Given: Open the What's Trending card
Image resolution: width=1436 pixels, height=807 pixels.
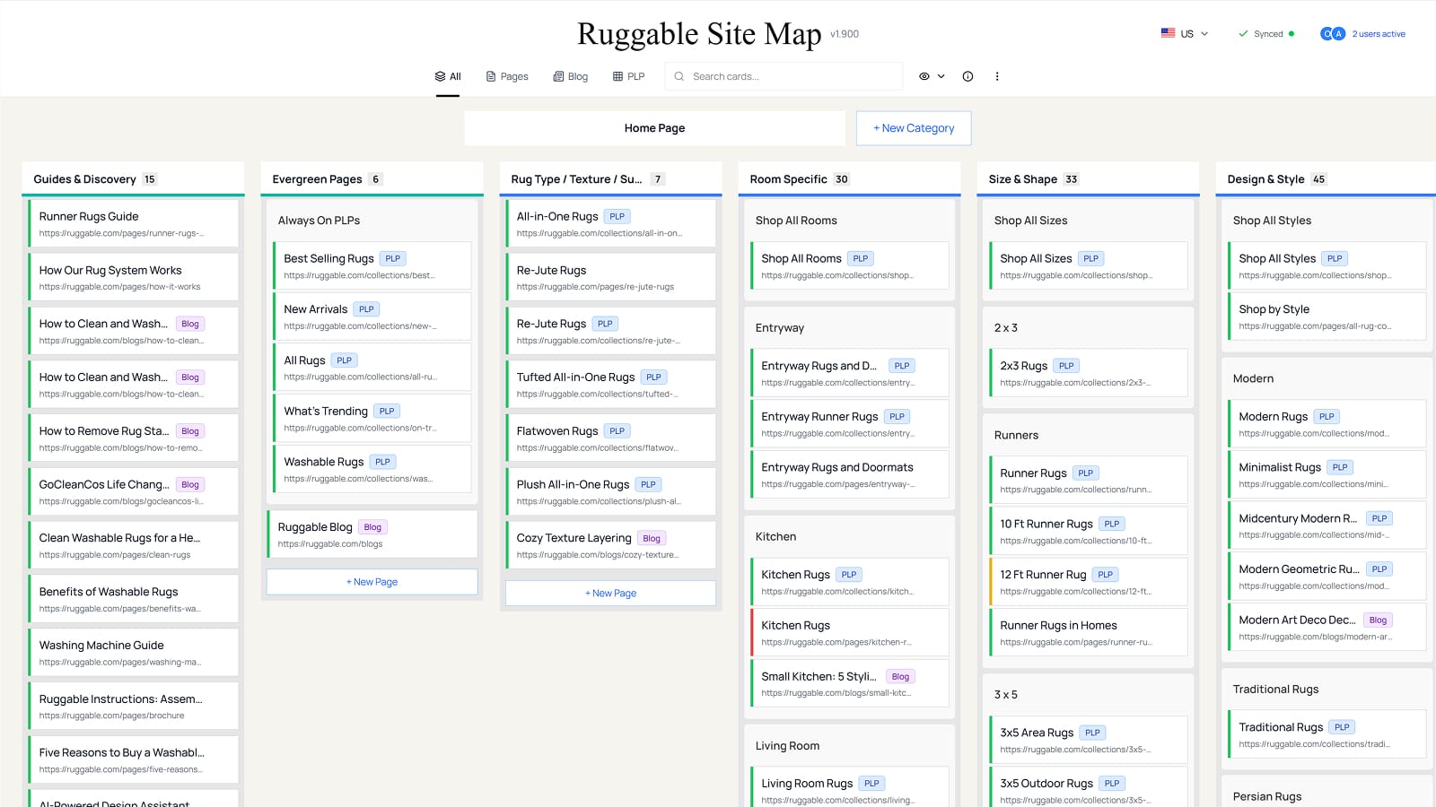Looking at the screenshot, I should 372,418.
